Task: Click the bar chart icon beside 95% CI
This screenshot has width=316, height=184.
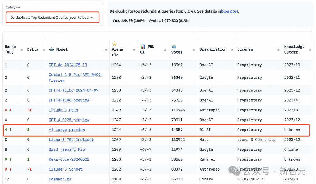Action: point(143,47)
